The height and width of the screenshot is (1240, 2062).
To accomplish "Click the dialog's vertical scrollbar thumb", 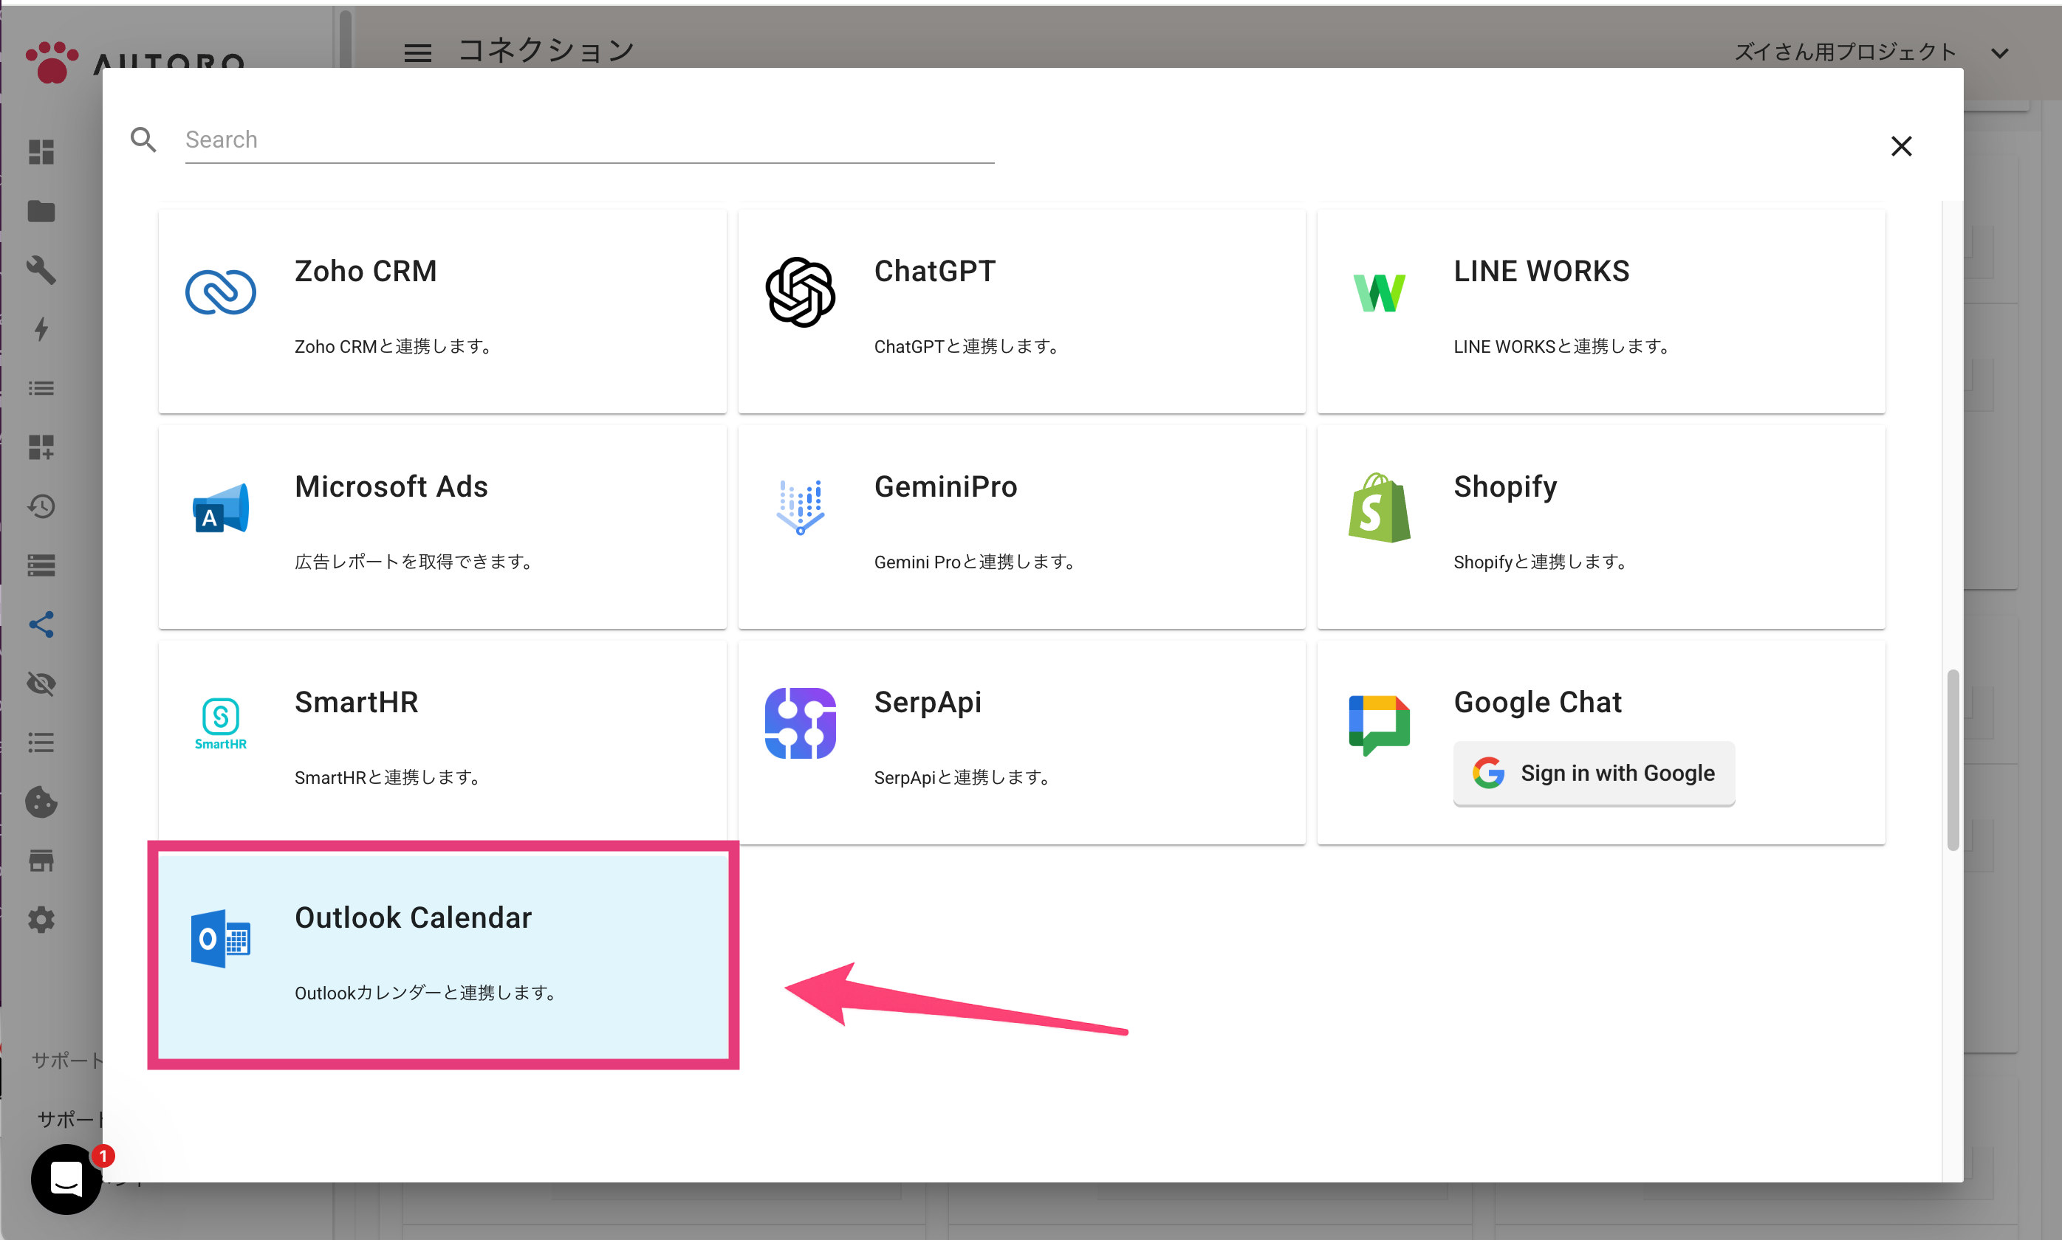I will pos(1952,759).
